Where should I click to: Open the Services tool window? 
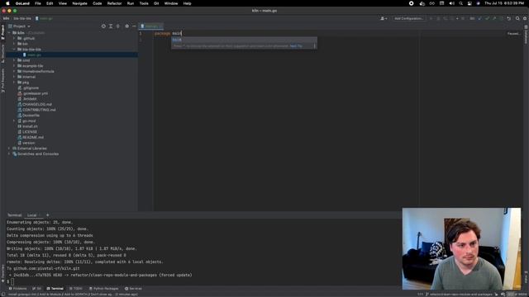pos(134,289)
